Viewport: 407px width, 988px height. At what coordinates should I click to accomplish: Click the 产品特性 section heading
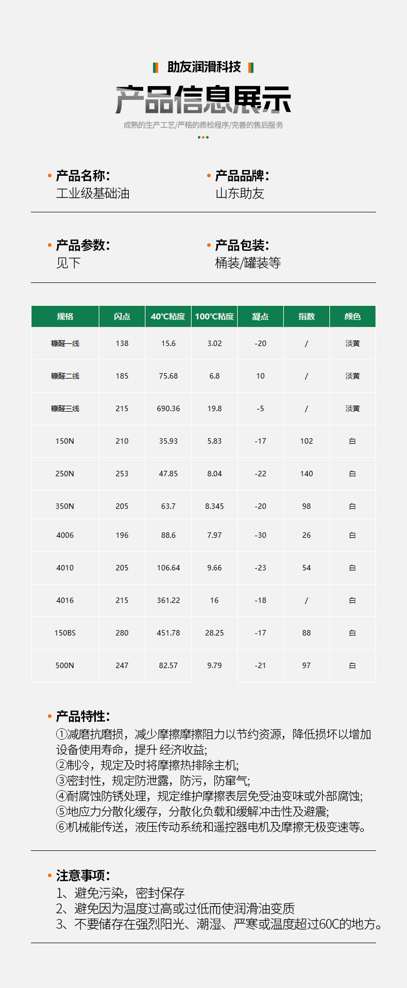pyautogui.click(x=82, y=716)
